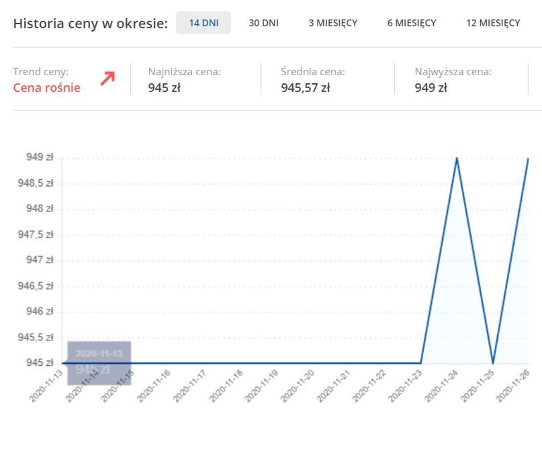Select the 14 DNI period tab

coord(204,23)
